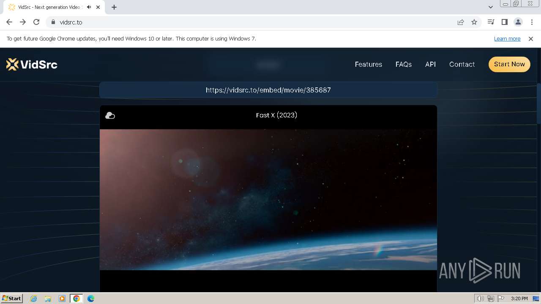Image resolution: width=541 pixels, height=304 pixels.
Task: Open network icon in system tray
Action: coord(490,299)
